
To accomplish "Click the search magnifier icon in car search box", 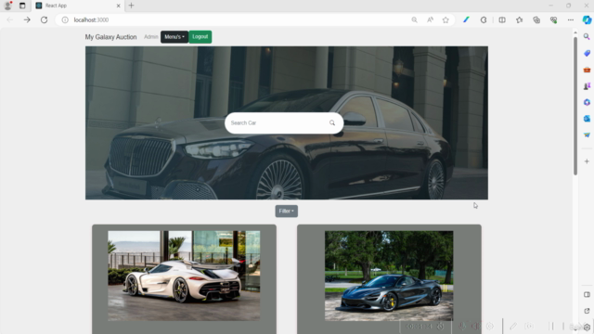I will 332,122.
